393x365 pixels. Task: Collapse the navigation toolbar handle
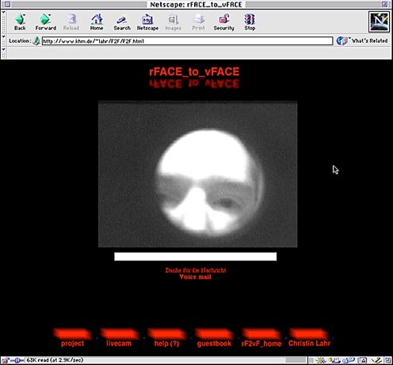point(3,22)
